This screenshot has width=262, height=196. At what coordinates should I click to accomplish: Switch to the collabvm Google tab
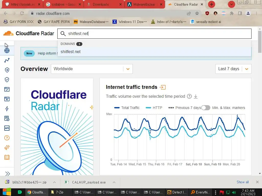63,4
